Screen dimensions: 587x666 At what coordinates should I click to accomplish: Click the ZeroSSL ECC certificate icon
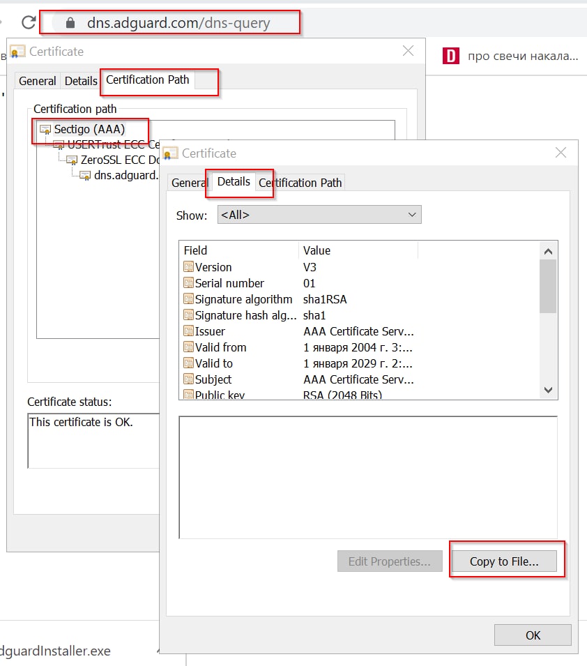(x=73, y=160)
